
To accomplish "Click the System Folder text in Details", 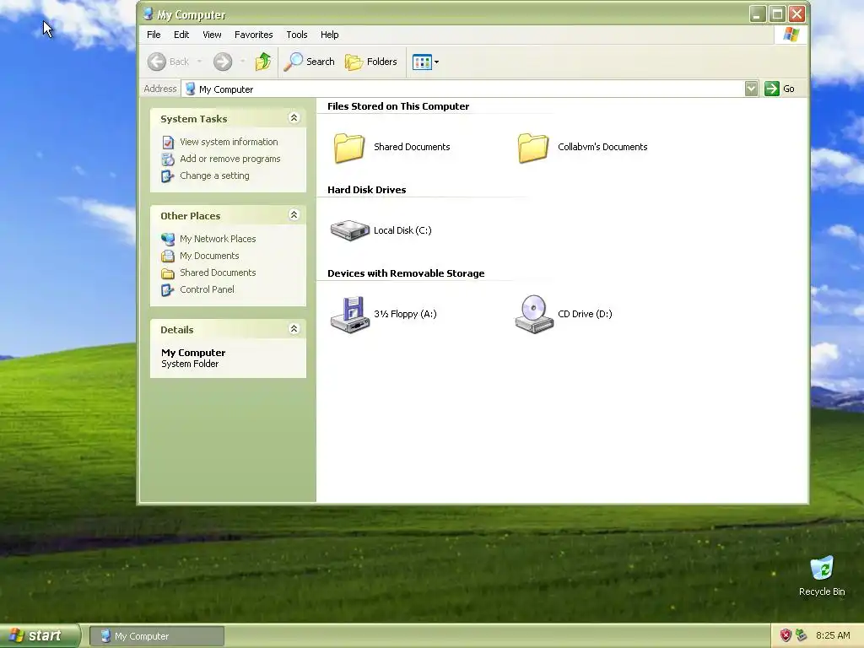I will tap(190, 364).
